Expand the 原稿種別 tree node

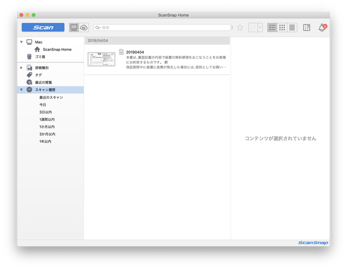click(x=22, y=68)
